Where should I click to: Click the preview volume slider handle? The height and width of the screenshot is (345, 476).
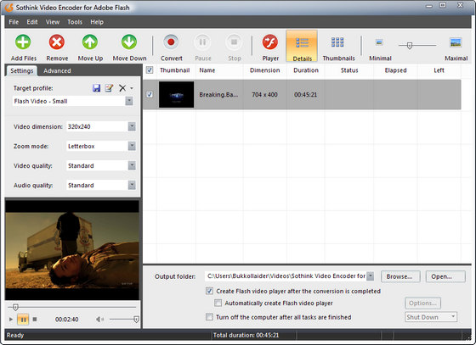pos(136,320)
